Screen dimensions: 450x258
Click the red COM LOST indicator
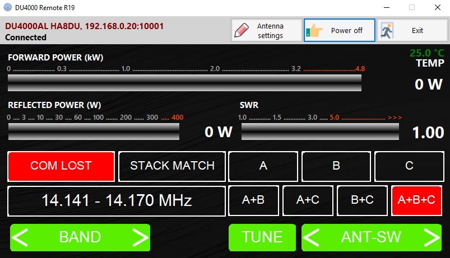tap(61, 166)
